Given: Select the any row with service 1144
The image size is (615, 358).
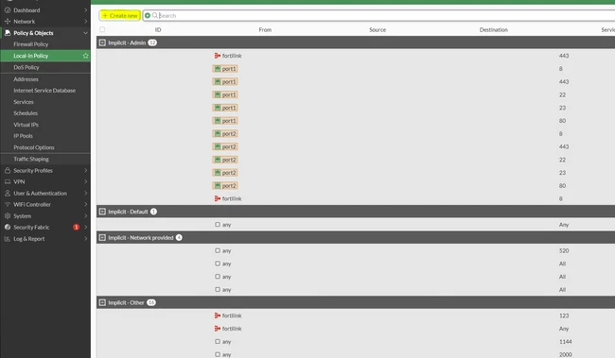Looking at the screenshot, I should coord(356,342).
